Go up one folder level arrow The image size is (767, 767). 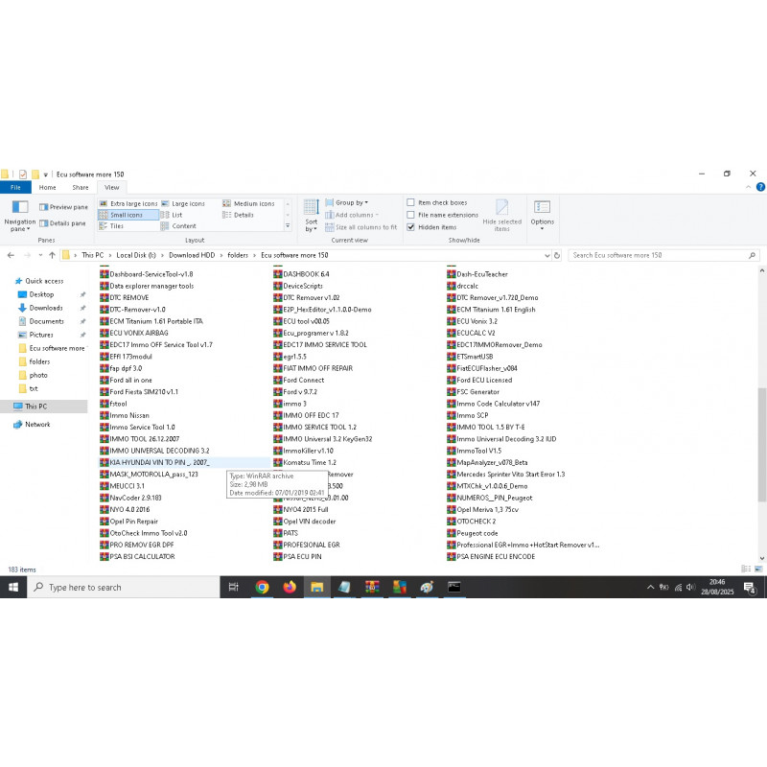[52, 255]
